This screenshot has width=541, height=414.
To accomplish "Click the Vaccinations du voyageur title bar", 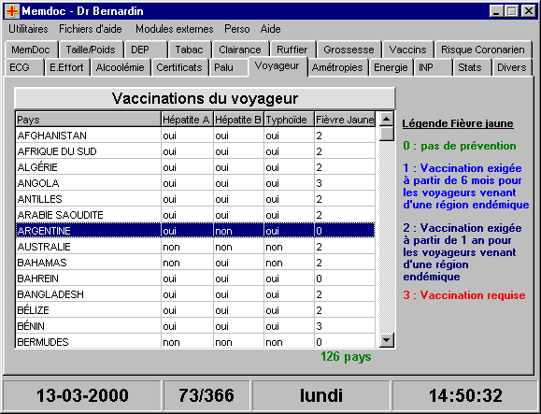I will pos(205,98).
